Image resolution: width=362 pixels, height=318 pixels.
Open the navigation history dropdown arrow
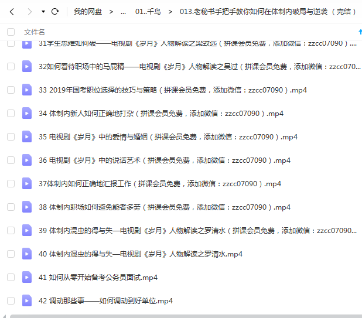(43, 12)
